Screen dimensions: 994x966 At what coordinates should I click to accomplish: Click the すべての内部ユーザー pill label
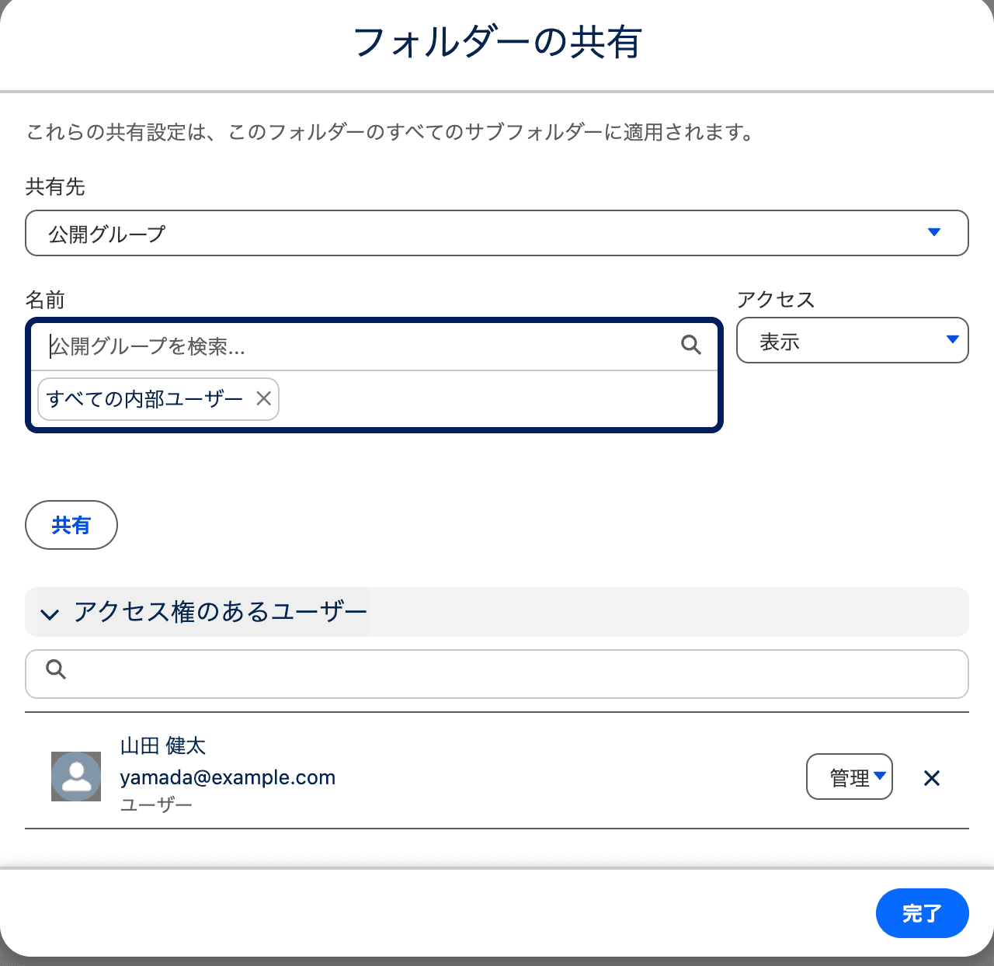tap(145, 399)
